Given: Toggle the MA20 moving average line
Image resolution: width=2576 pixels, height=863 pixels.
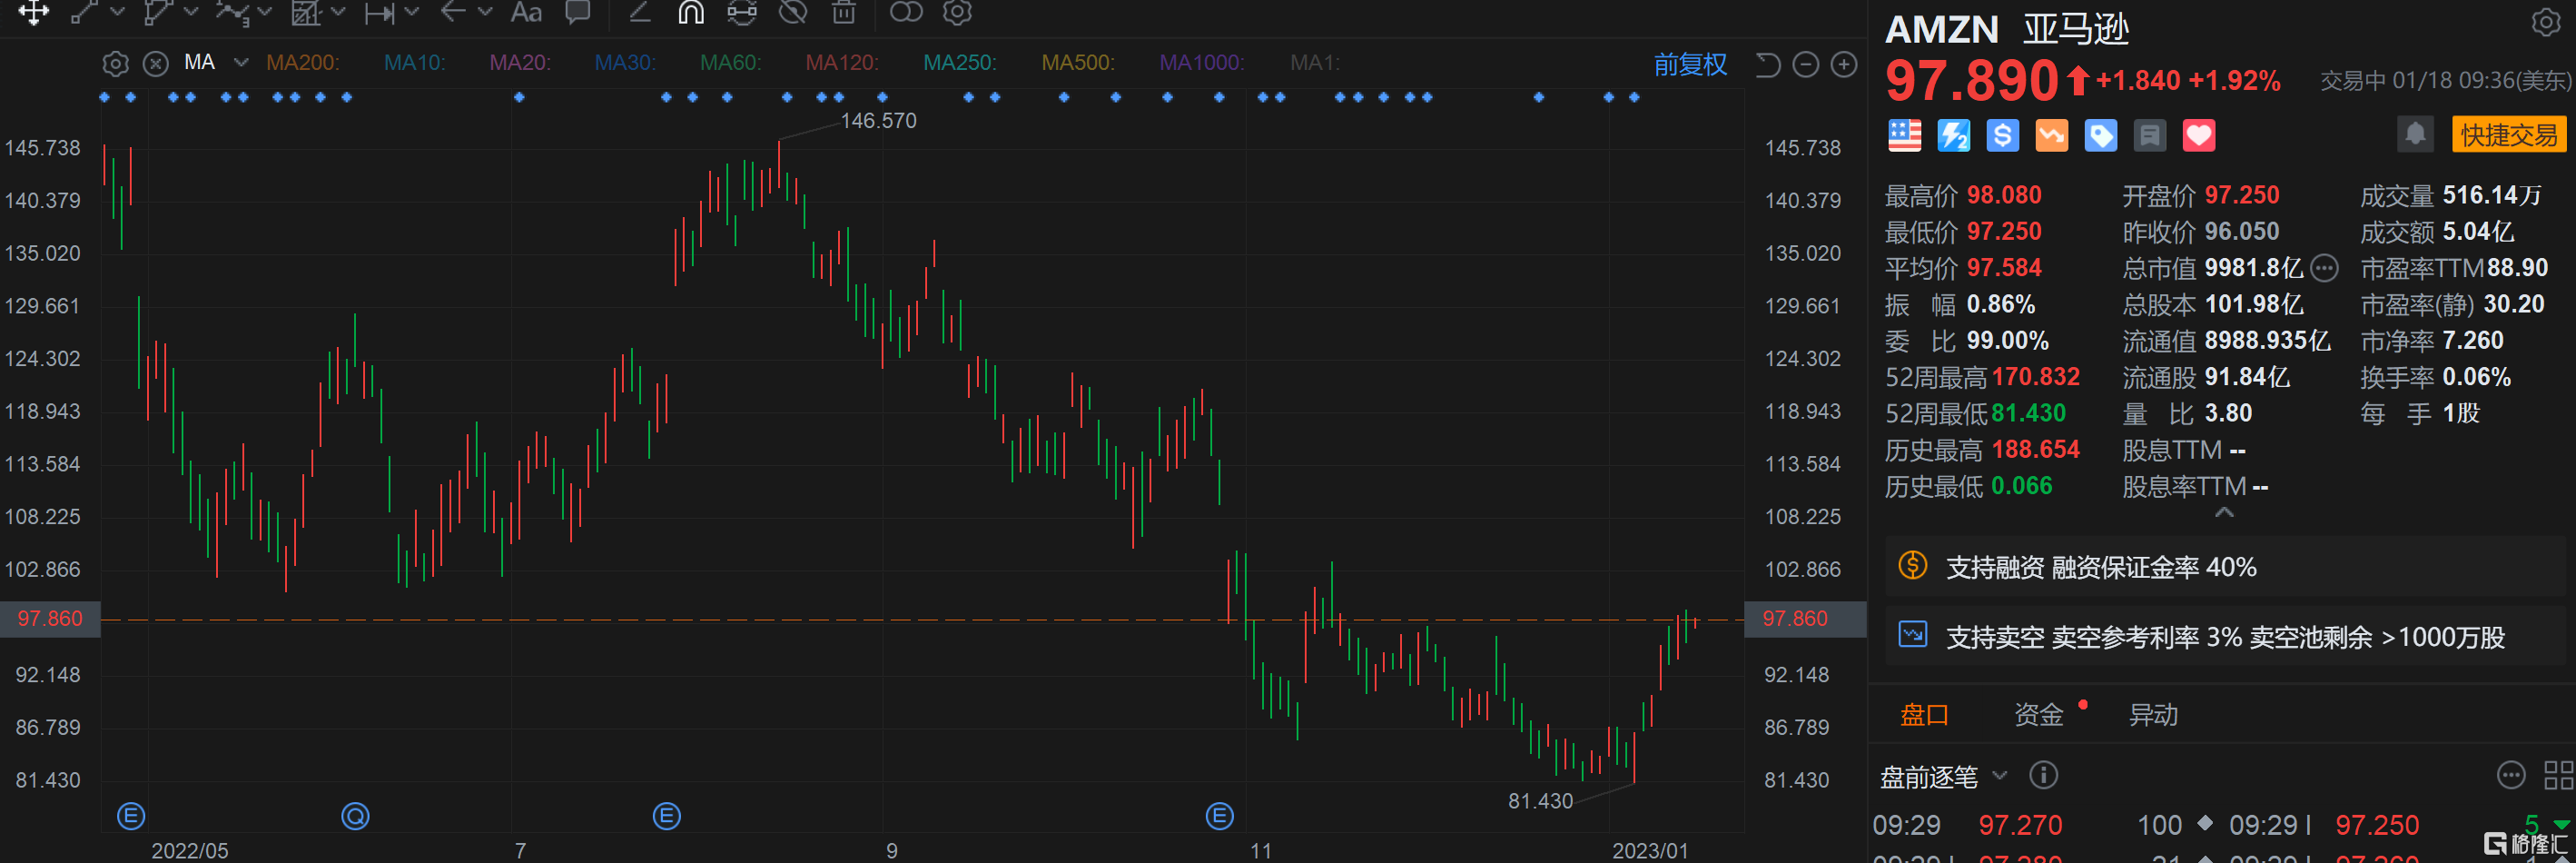Looking at the screenshot, I should 519,63.
